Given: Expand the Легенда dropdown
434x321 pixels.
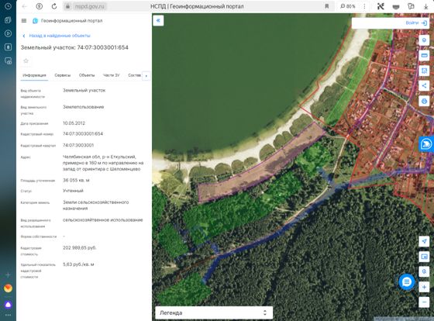Looking at the screenshot, I should (214, 312).
